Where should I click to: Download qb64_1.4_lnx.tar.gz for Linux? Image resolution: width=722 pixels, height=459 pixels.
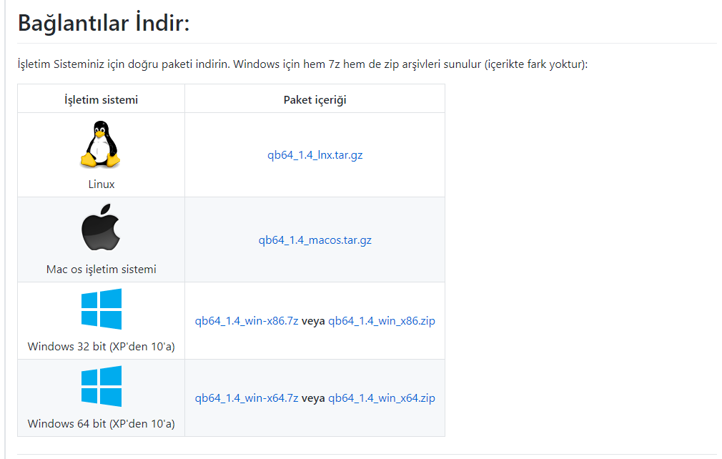pos(315,154)
